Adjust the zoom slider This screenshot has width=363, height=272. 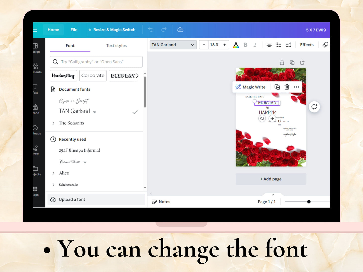(309, 202)
